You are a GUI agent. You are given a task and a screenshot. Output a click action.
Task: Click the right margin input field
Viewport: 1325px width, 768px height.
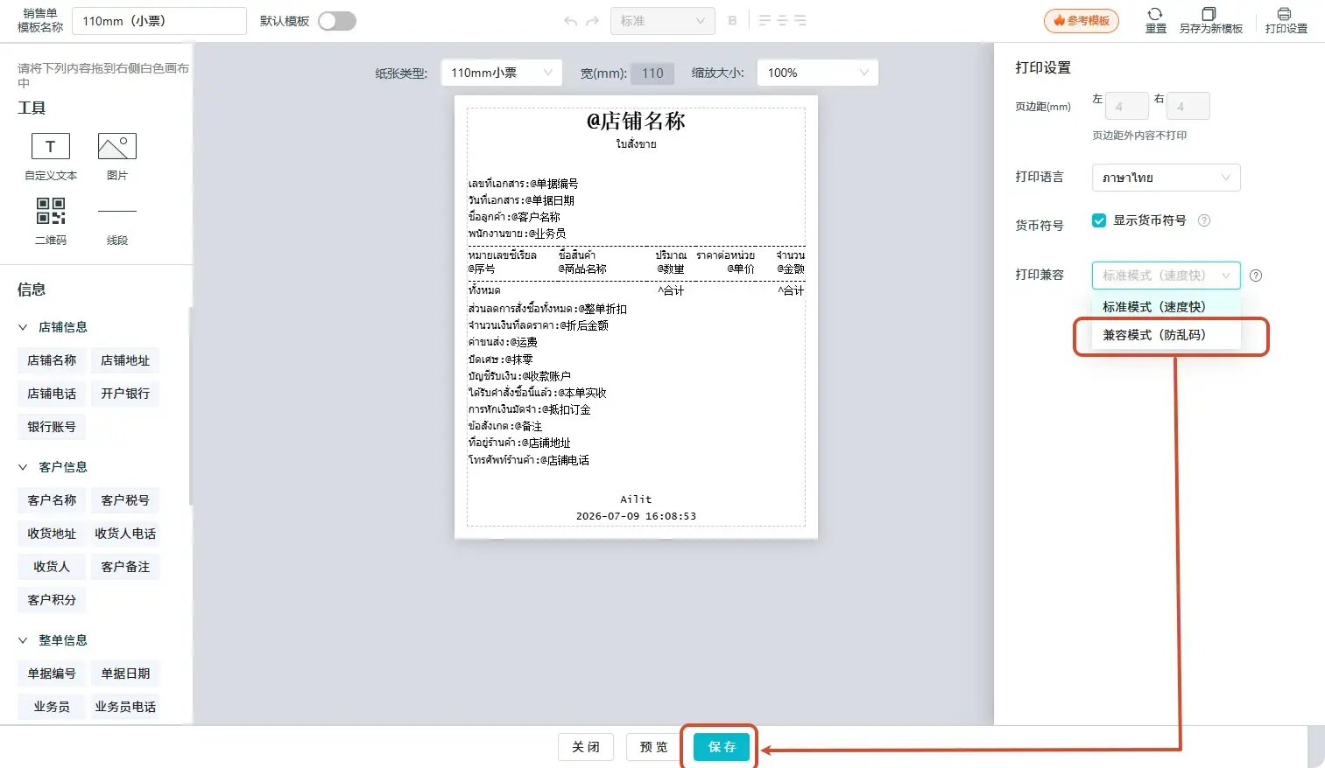click(1188, 106)
